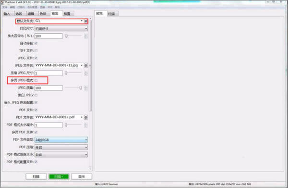Click the green 扫描+ button
This screenshot has height=188, width=288.
pyautogui.click(x=59, y=176)
